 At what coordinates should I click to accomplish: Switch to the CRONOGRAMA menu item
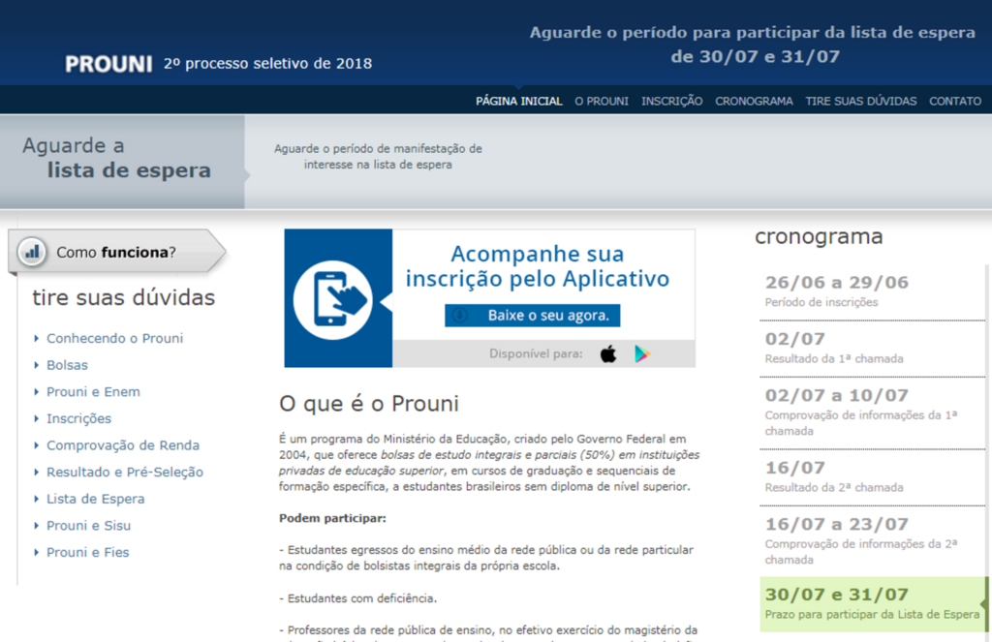pos(754,101)
